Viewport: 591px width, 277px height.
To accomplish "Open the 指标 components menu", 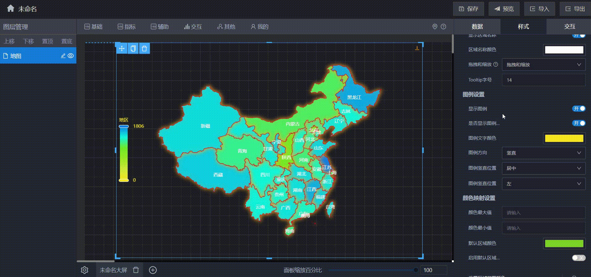I will 127,27.
